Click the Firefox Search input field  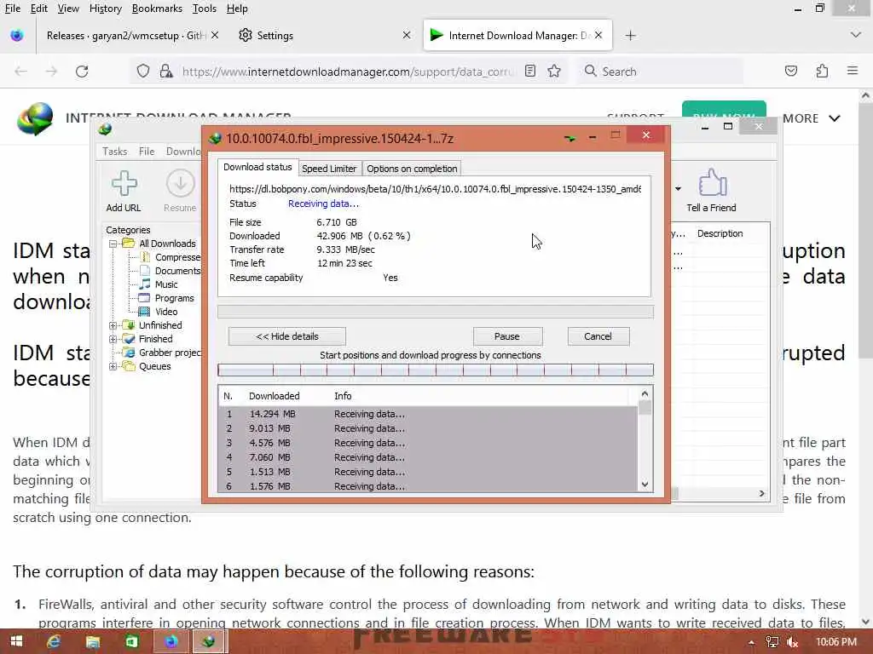[x=659, y=72]
